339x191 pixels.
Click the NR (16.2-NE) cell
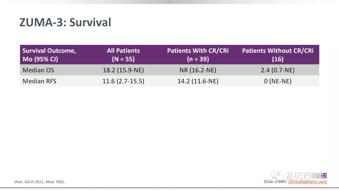pyautogui.click(x=198, y=70)
